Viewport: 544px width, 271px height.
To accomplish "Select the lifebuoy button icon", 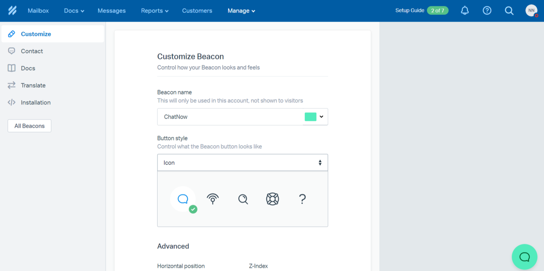I will (x=273, y=199).
